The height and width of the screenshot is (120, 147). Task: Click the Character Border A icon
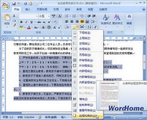click(59, 16)
